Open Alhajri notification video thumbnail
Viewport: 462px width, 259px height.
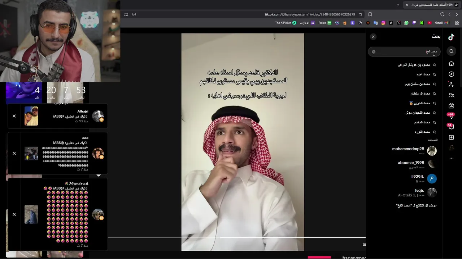31,116
